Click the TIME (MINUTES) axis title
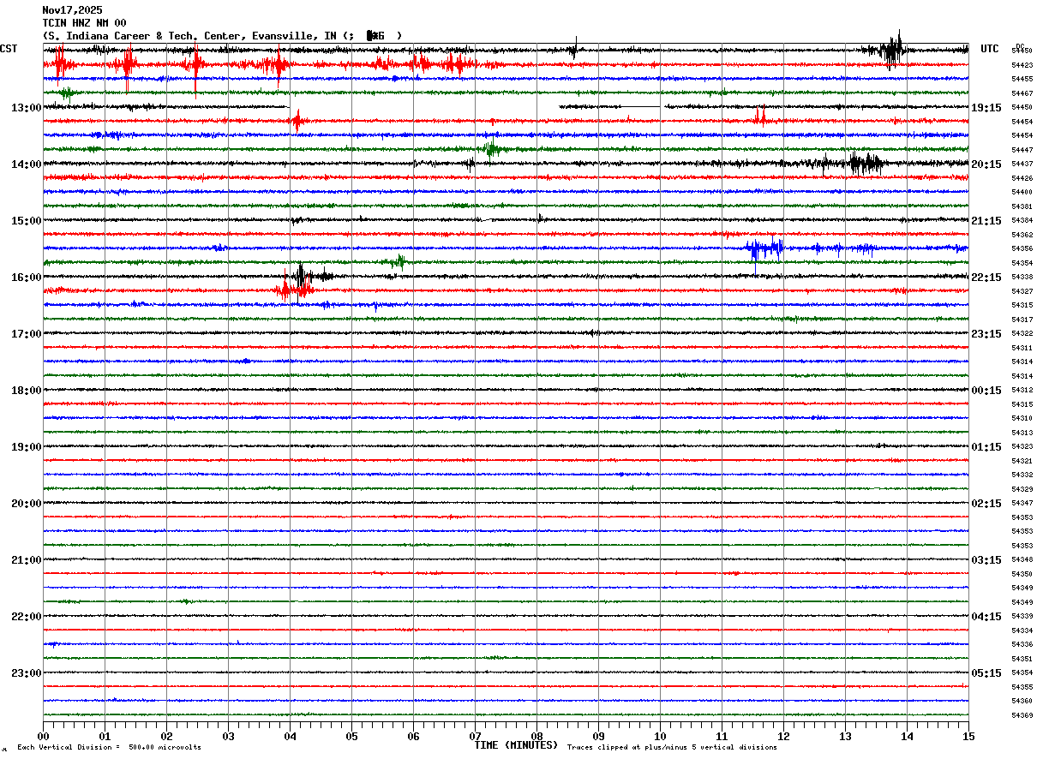The width and height of the screenshot is (1037, 759). (x=516, y=745)
